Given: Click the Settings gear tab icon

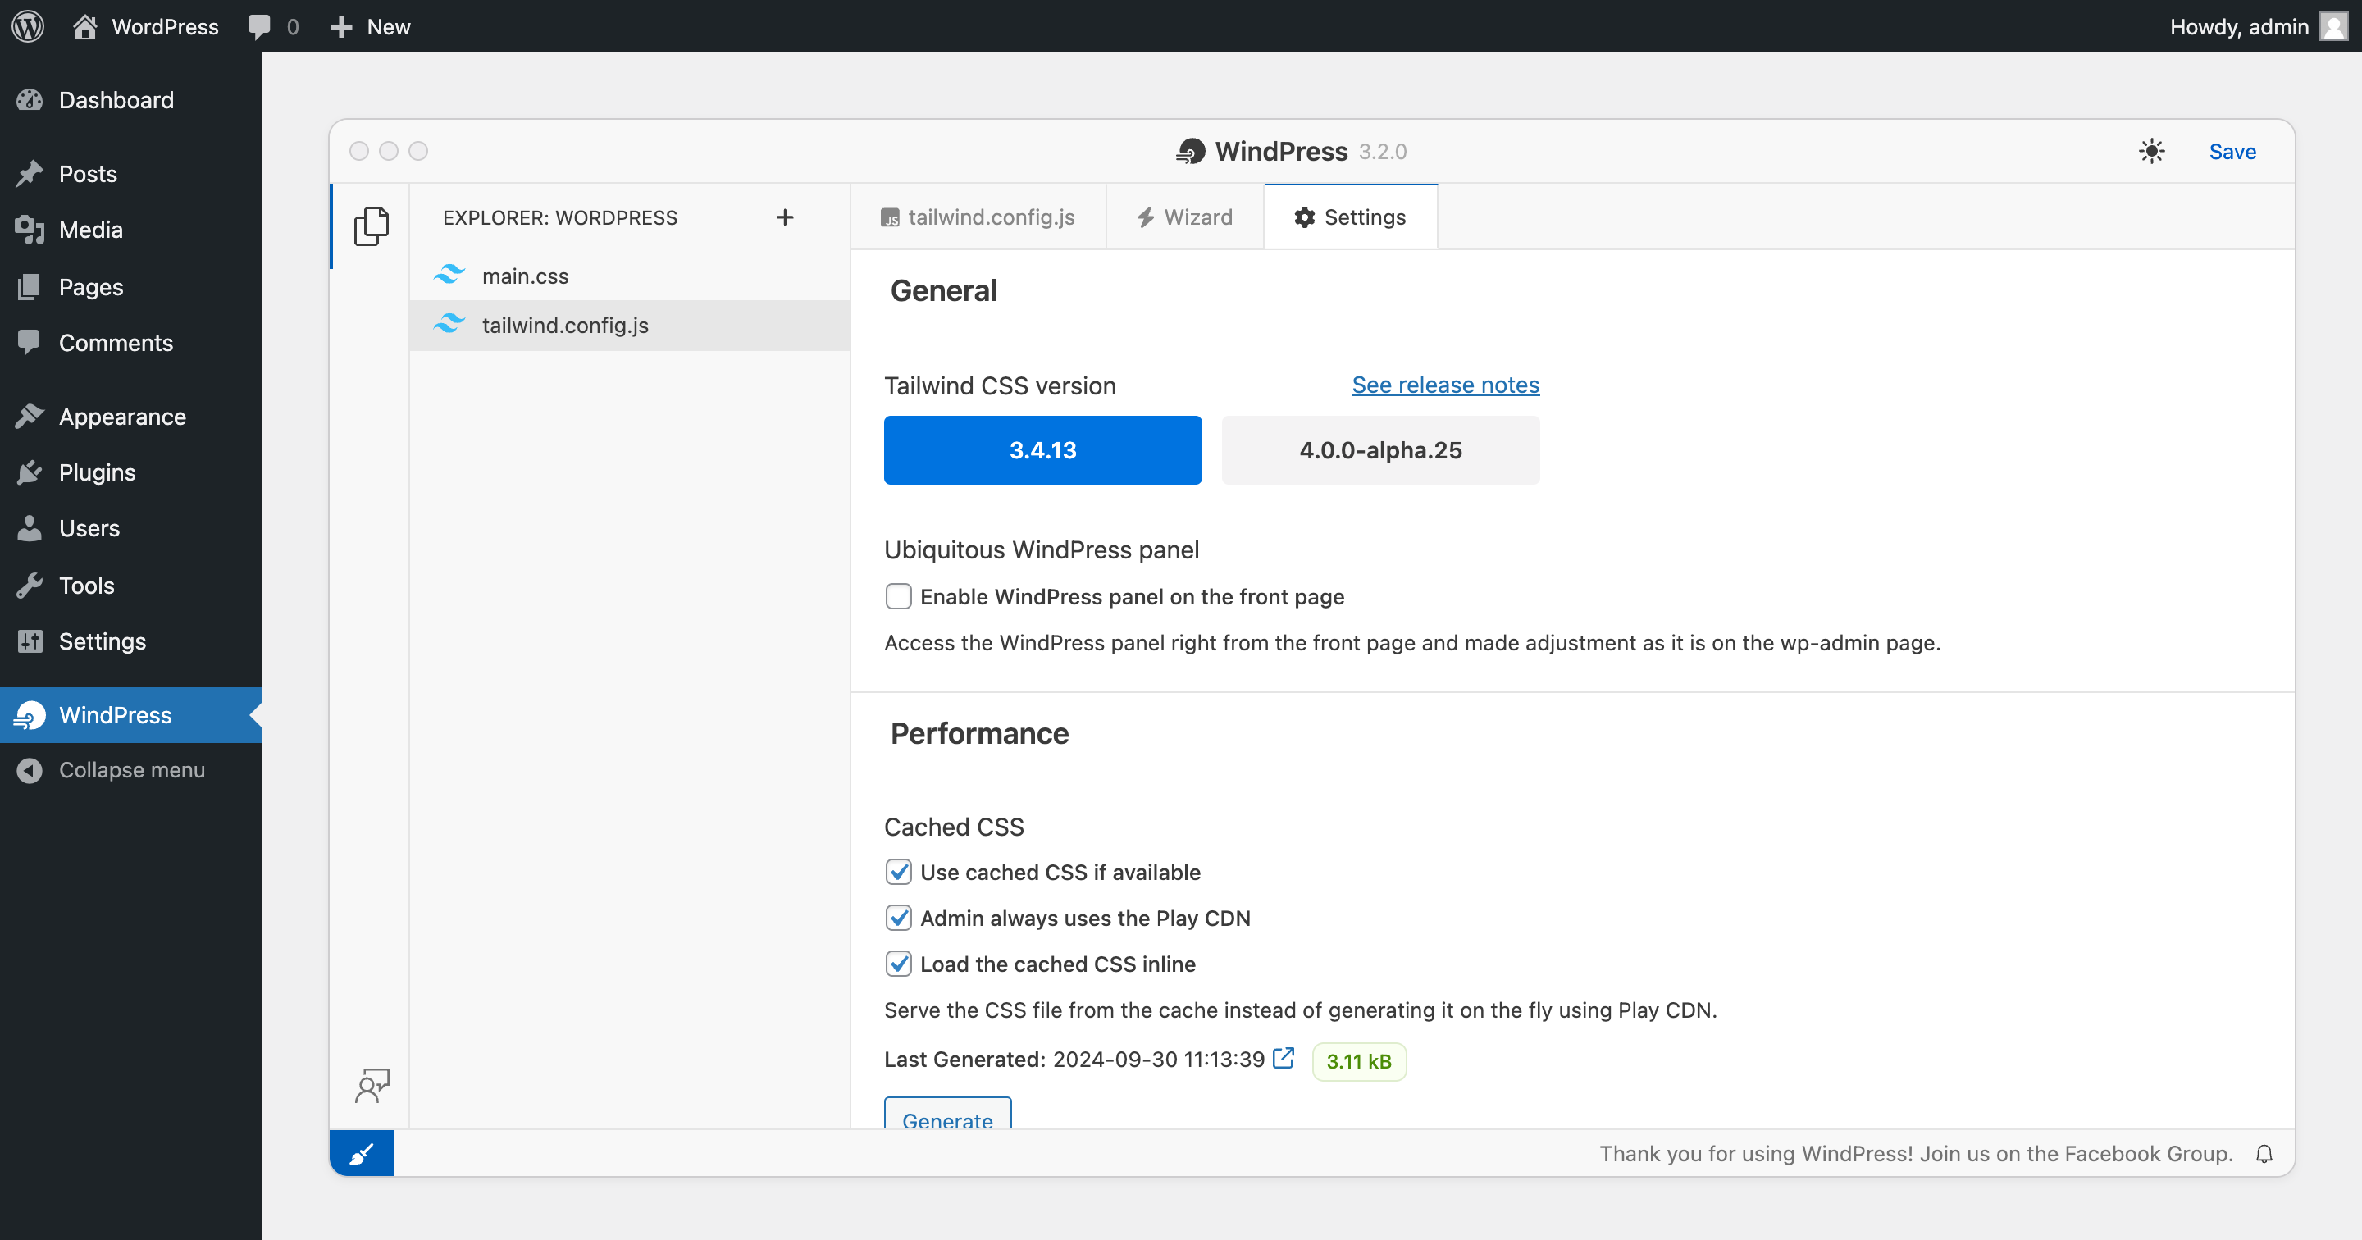Looking at the screenshot, I should (1304, 217).
